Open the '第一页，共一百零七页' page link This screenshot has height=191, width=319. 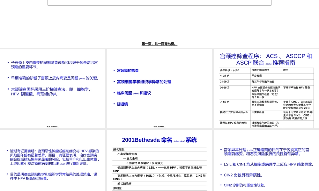click(x=159, y=44)
